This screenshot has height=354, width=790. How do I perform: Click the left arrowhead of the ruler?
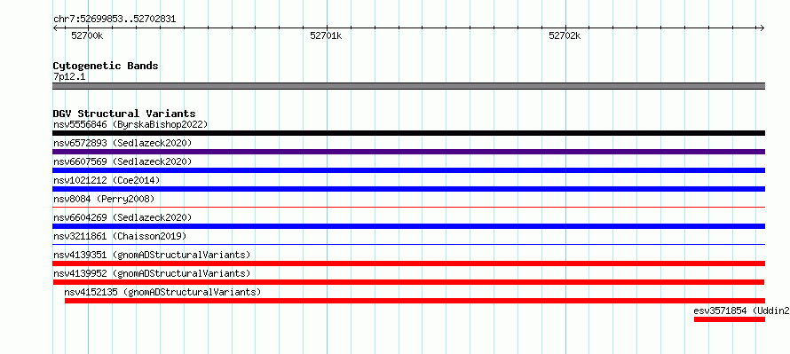(55, 28)
